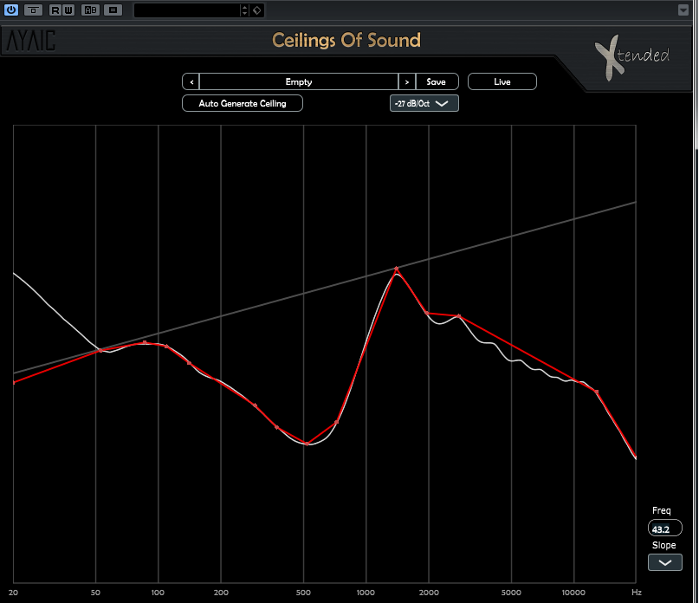Click the diamond preset management icon
Screen dimensions: 699x603
click(x=257, y=10)
